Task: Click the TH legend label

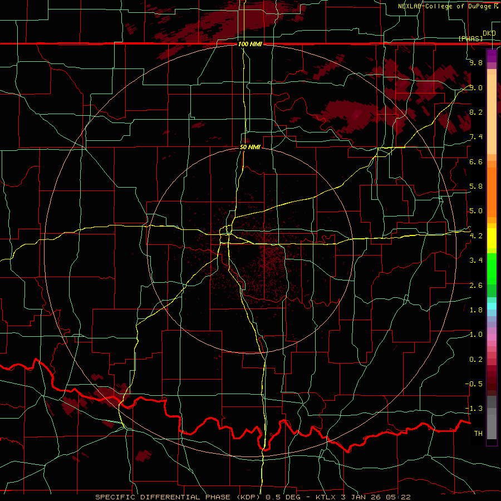Action: point(478,434)
